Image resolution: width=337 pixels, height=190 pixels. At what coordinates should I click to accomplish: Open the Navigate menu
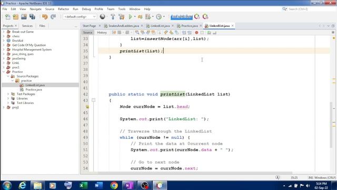tap(35, 9)
